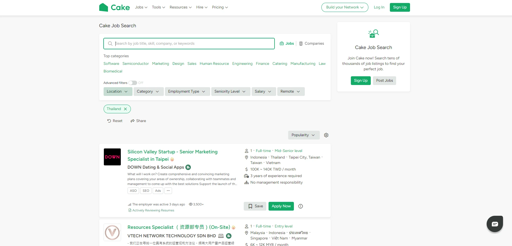Select the Software category
The height and width of the screenshot is (246, 512).
111,63
